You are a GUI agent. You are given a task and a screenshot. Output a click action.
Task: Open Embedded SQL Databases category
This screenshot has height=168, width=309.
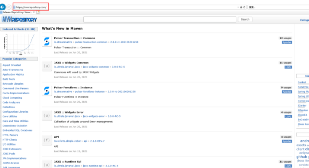click(17, 130)
